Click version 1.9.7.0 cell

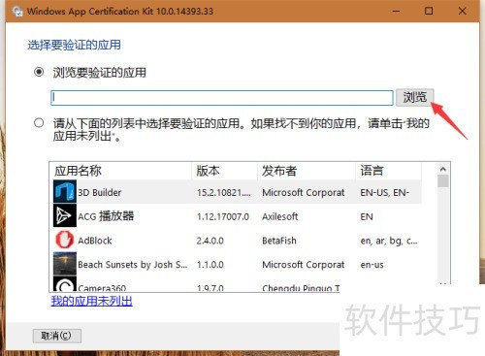pyautogui.click(x=210, y=288)
